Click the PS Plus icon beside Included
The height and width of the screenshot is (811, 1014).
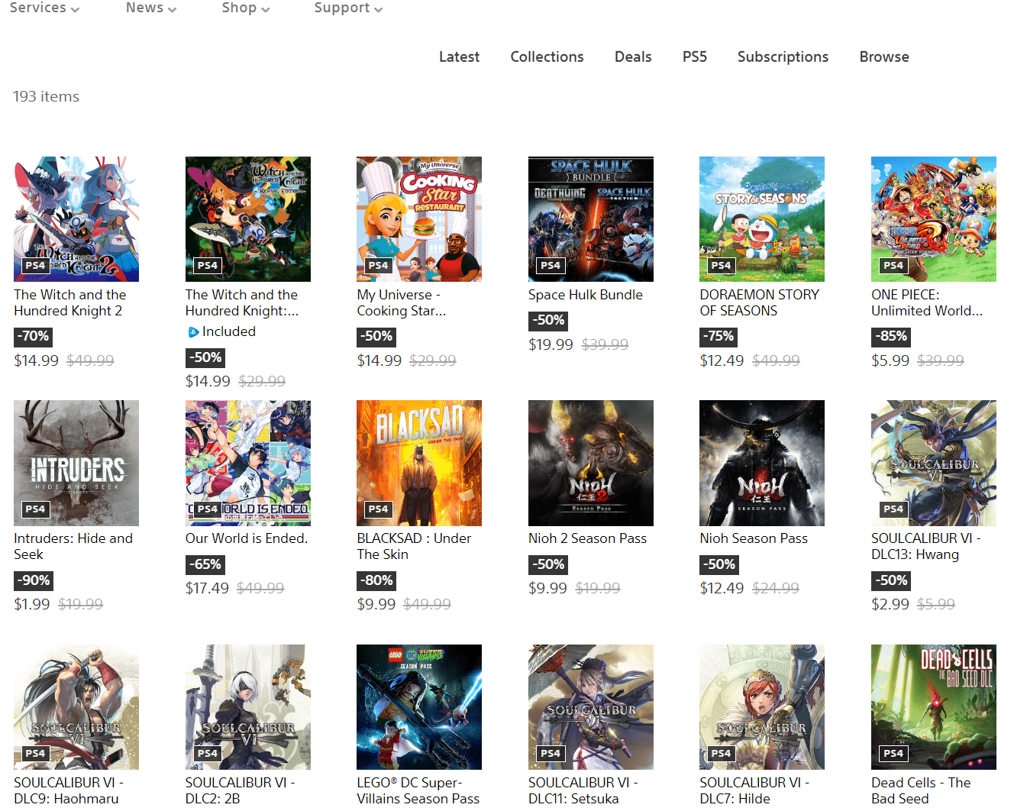[193, 332]
